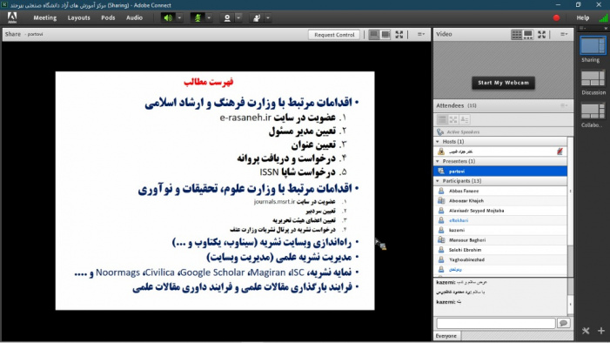Select attendee breakout view icon
610x343 pixels.
[x=453, y=120]
